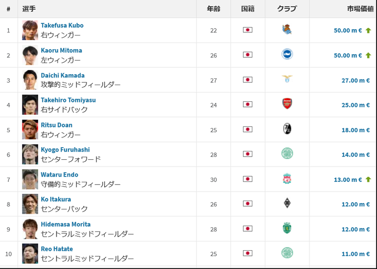Click Reo Hatate's portrait thumbnail
377x269 pixels.
tap(30, 253)
